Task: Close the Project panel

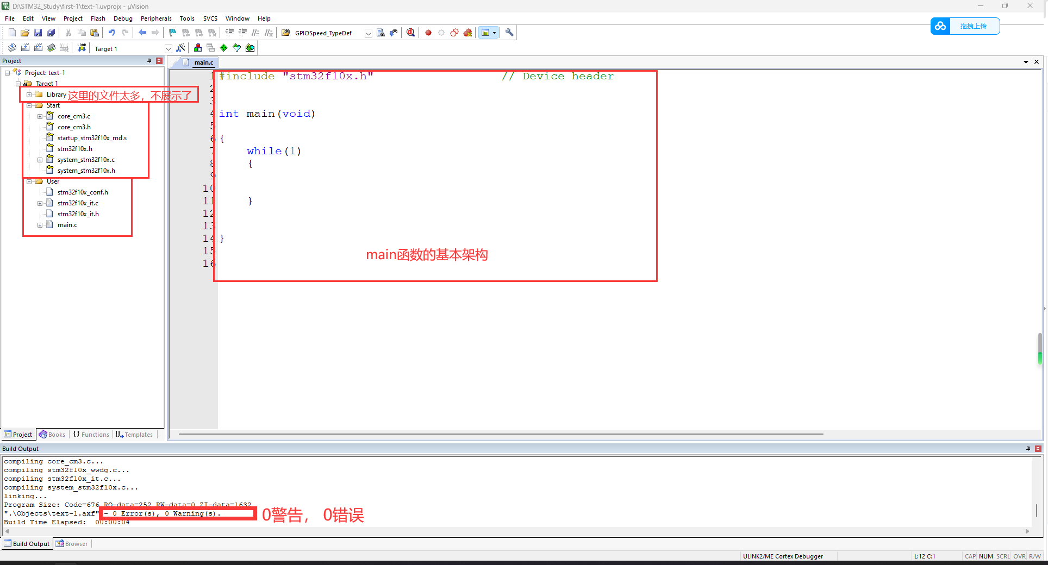Action: pyautogui.click(x=159, y=61)
